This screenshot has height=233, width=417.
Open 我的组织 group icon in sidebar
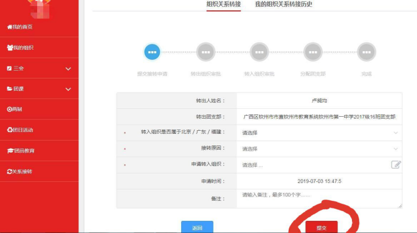click(x=10, y=47)
